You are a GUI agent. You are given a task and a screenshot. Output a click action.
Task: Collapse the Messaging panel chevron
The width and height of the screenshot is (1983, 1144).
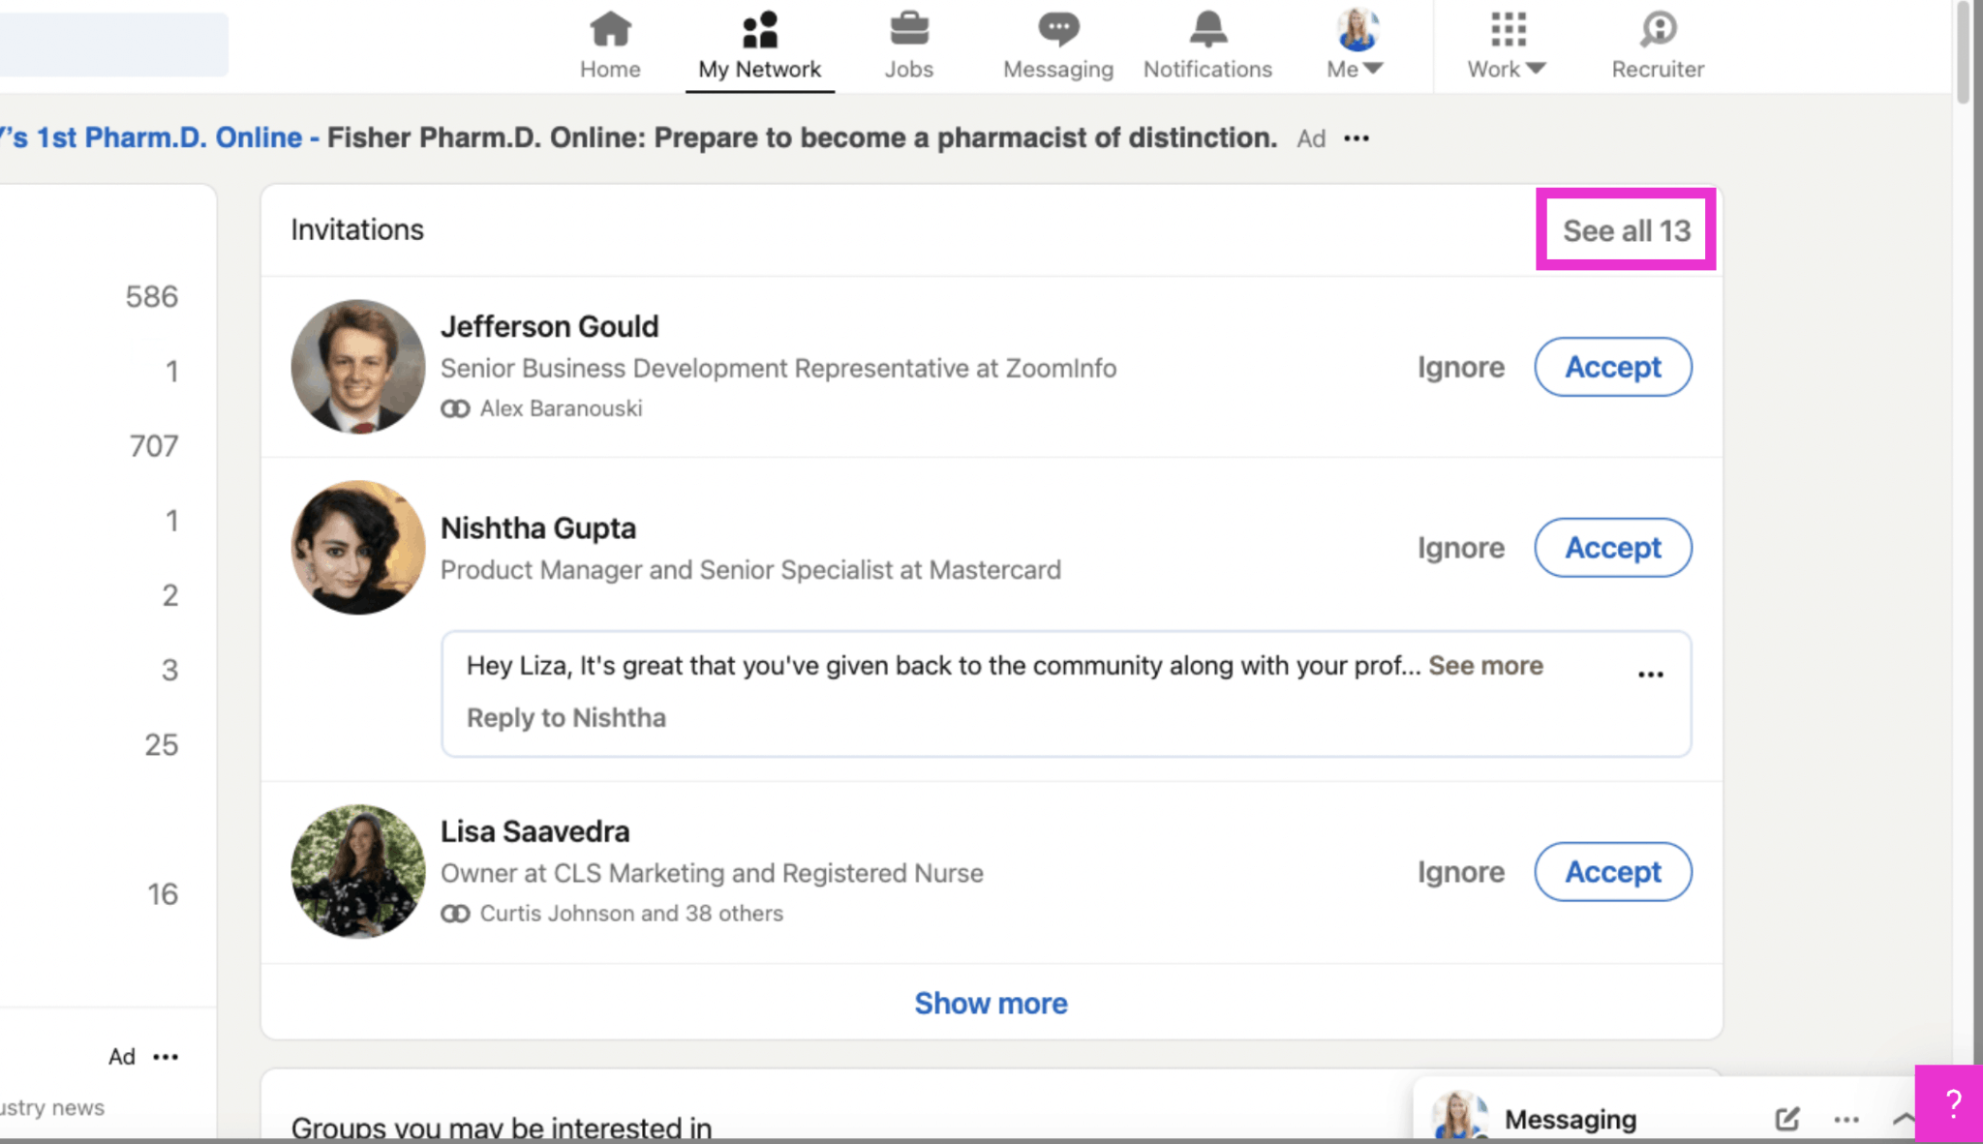pyautogui.click(x=1904, y=1119)
